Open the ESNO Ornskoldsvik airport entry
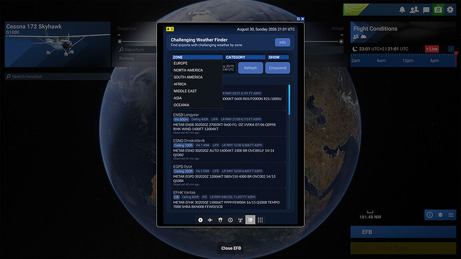This screenshot has height=259, width=461. coord(228,149)
